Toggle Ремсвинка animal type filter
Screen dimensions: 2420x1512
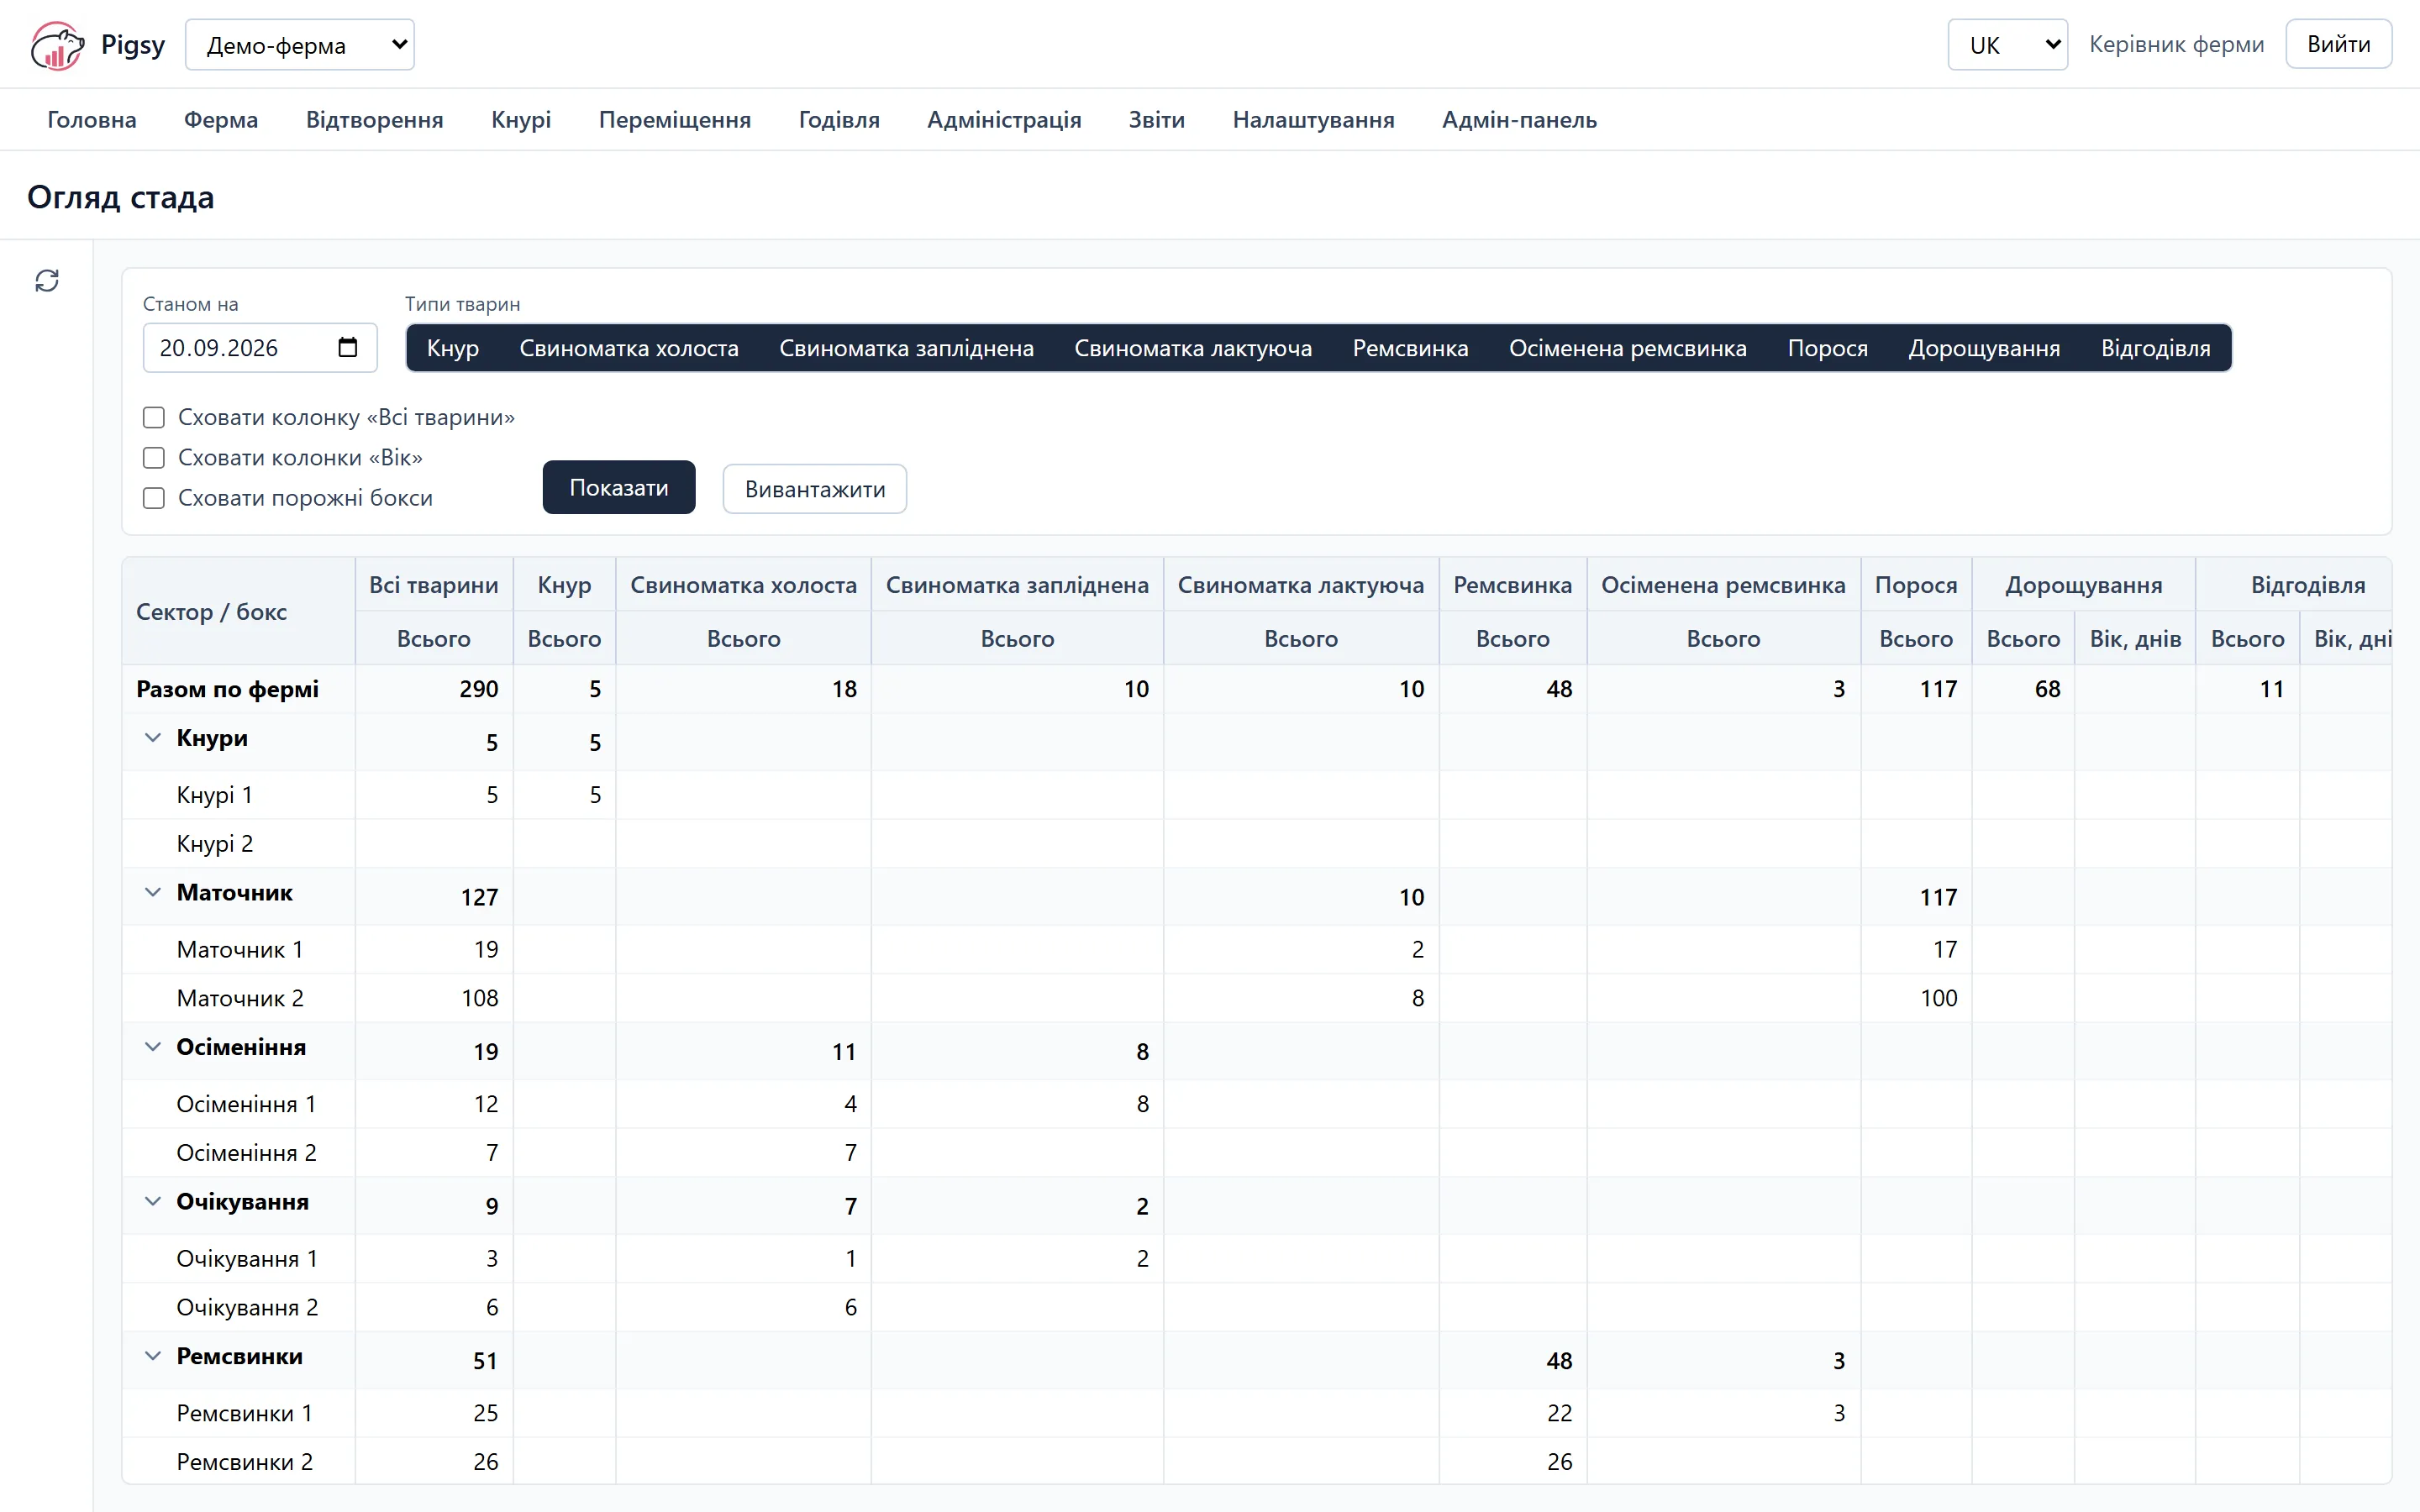[1410, 348]
